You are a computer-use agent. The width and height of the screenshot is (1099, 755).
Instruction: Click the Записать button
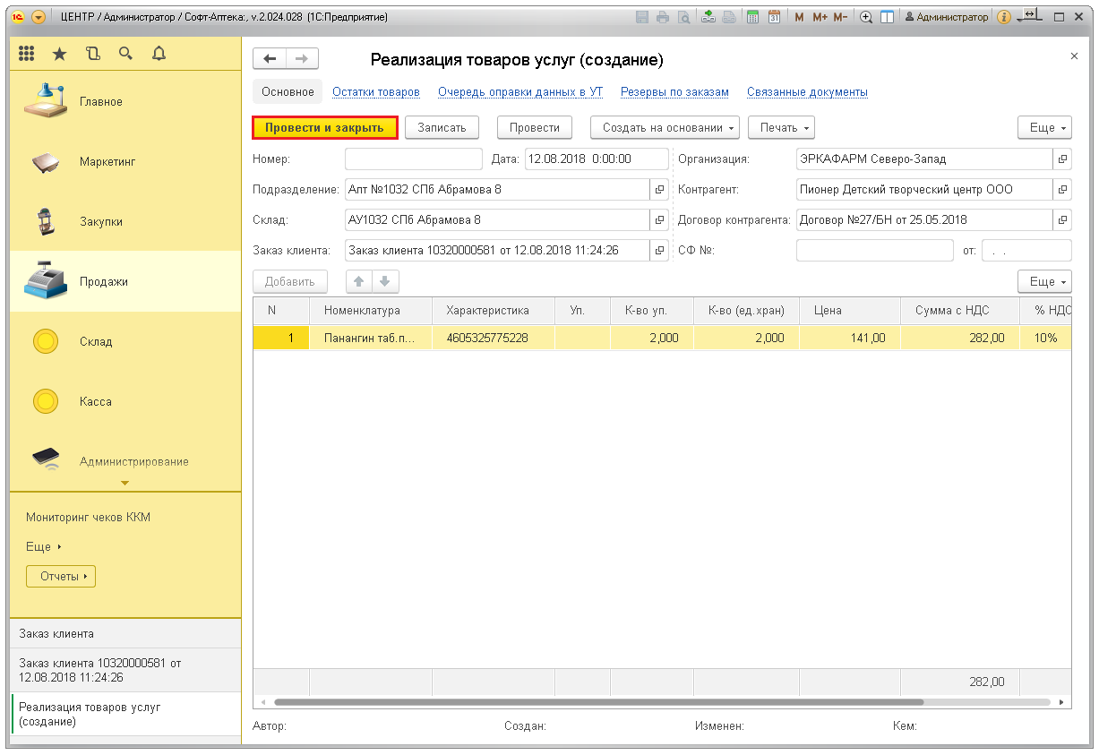[x=442, y=128]
